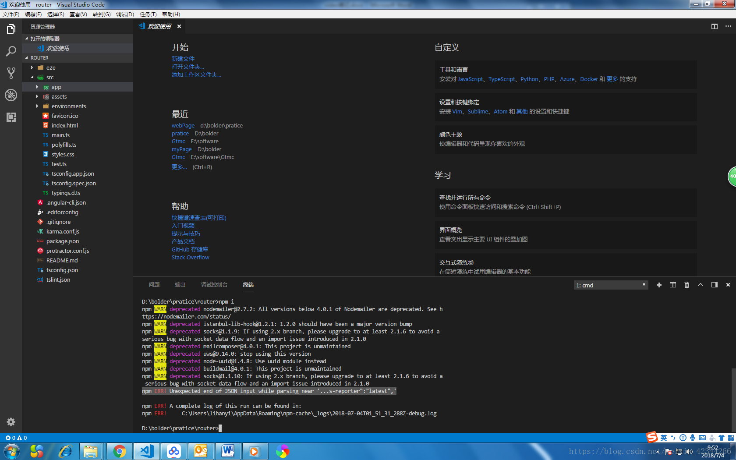Click the 更多... recent link
The image size is (736, 460).
179,167
